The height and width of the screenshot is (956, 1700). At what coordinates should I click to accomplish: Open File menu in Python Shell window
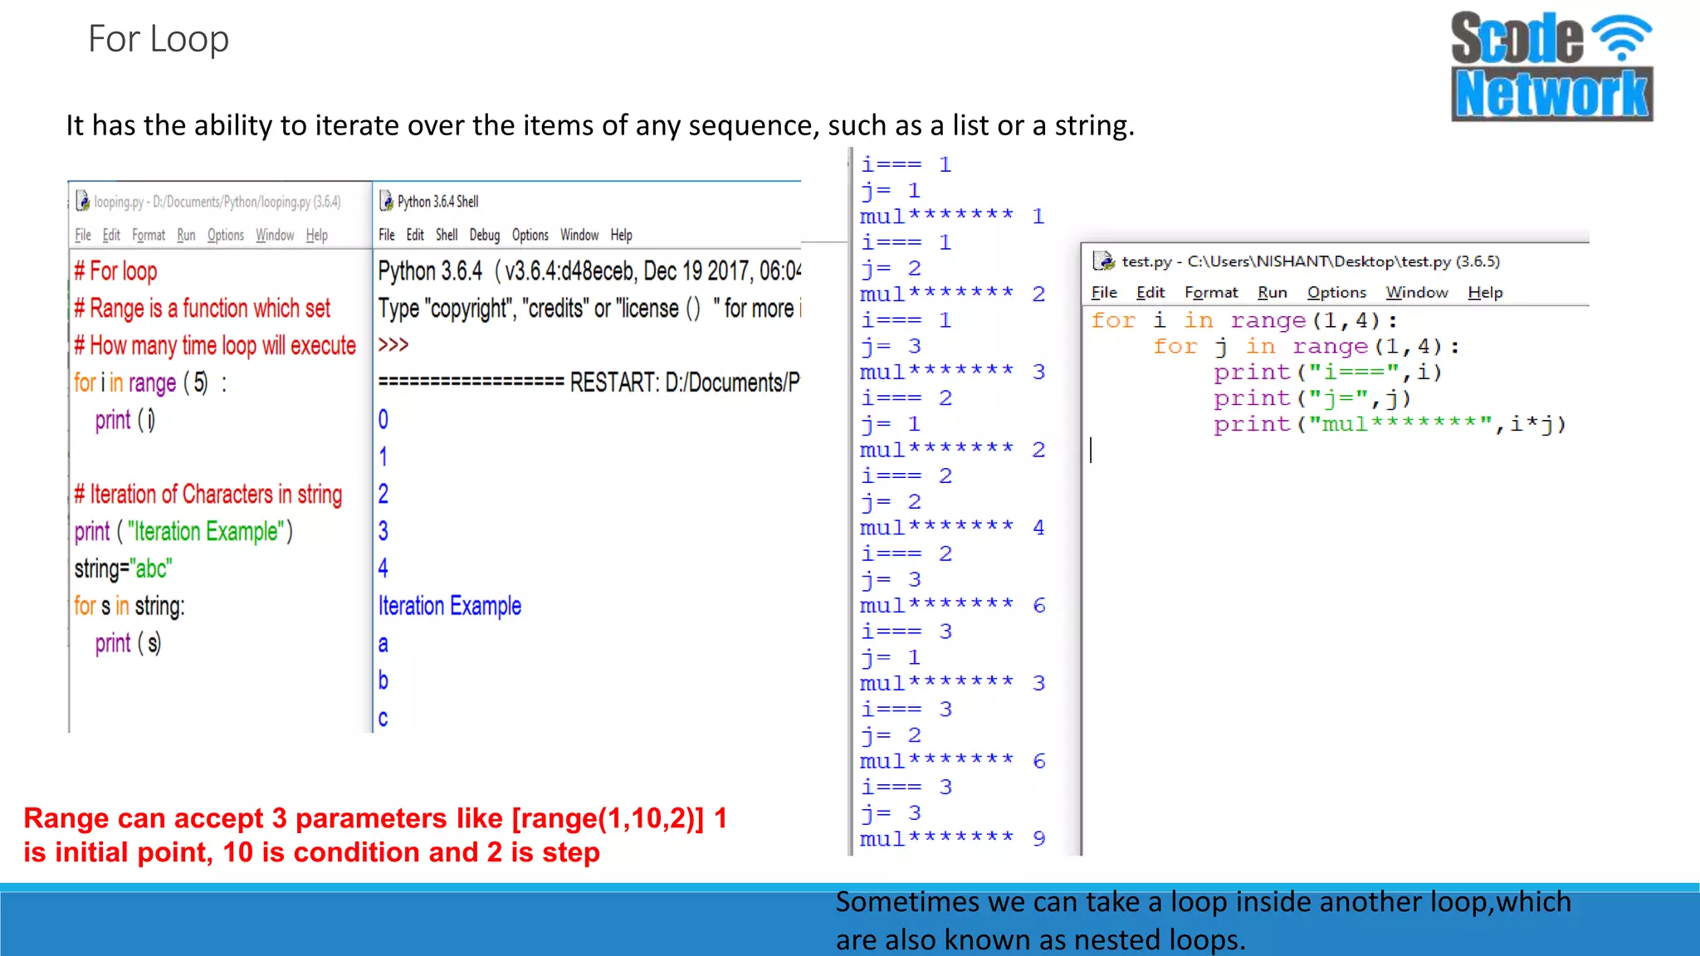click(387, 235)
